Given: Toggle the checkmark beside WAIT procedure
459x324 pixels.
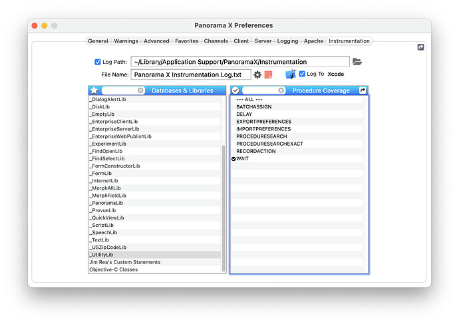Looking at the screenshot, I should click(x=233, y=159).
